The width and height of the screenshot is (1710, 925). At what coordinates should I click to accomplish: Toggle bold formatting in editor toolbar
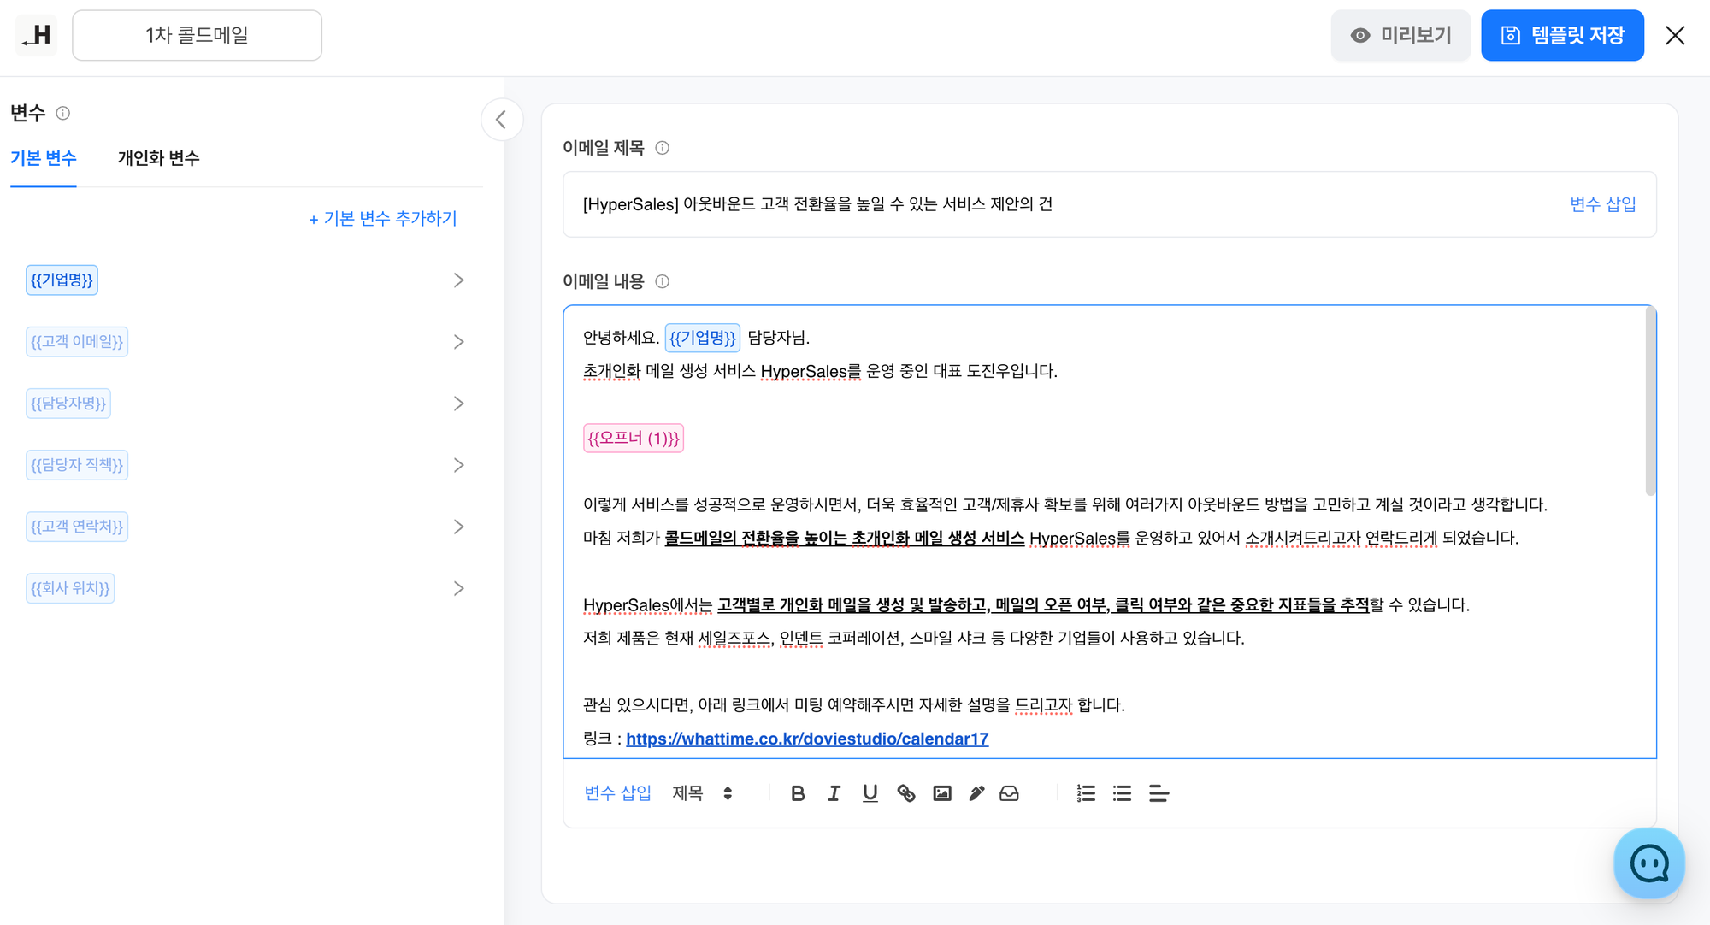(798, 793)
